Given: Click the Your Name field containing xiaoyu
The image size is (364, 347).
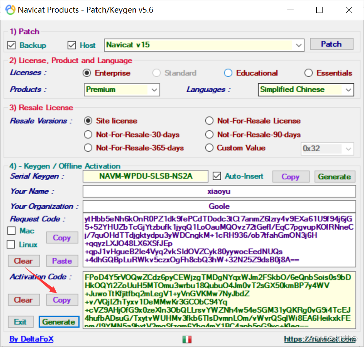Looking at the screenshot, I should pos(219,192).
